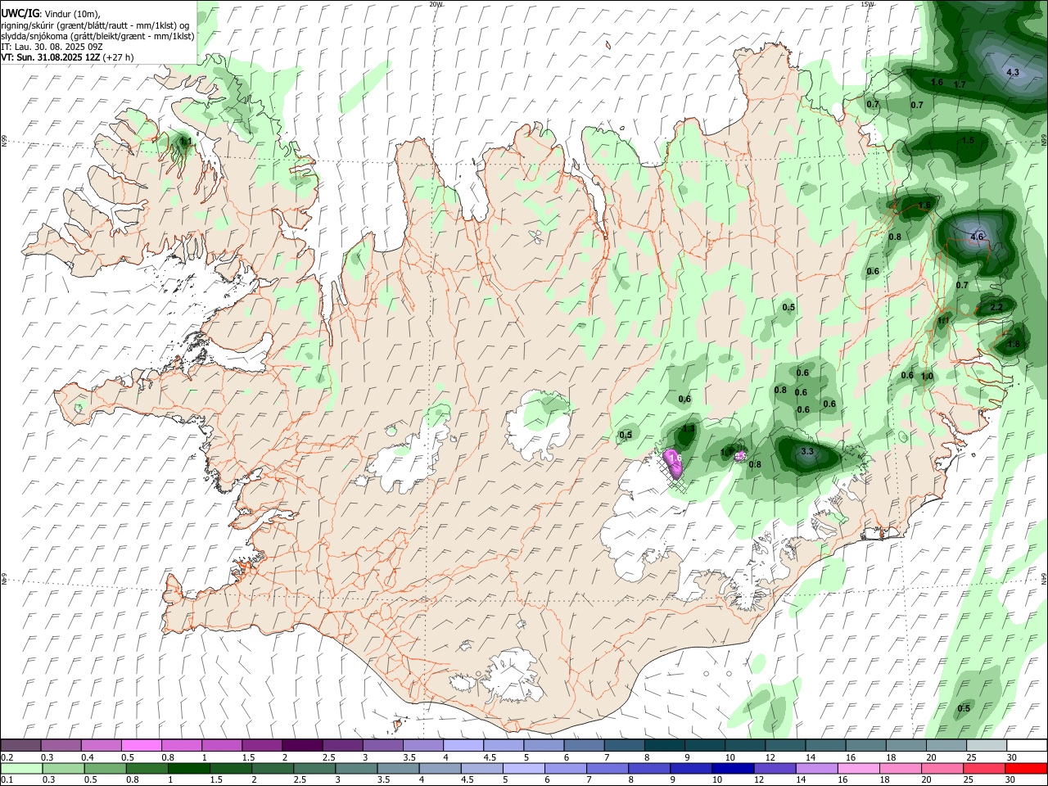This screenshot has width=1048, height=786.
Task: Click the 20W longitude label
Action: click(436, 4)
